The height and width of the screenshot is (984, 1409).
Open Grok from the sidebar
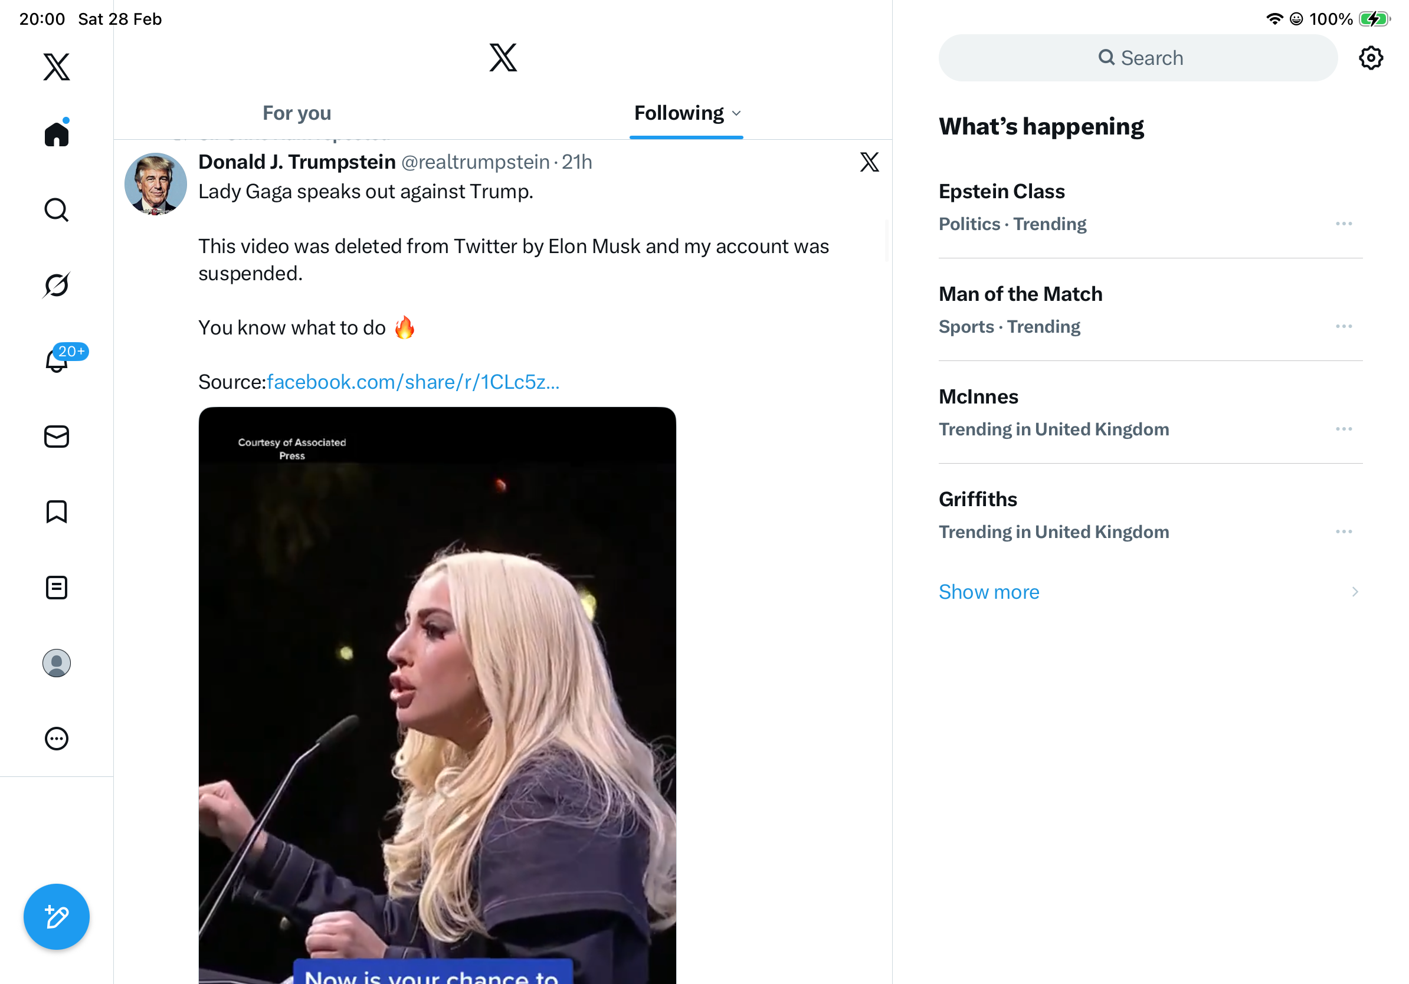click(57, 285)
